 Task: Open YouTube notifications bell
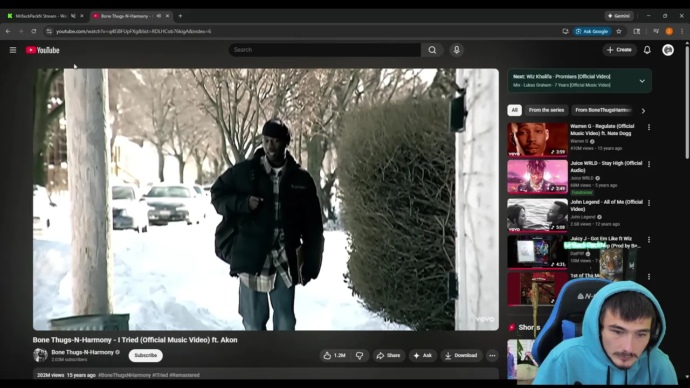click(647, 50)
